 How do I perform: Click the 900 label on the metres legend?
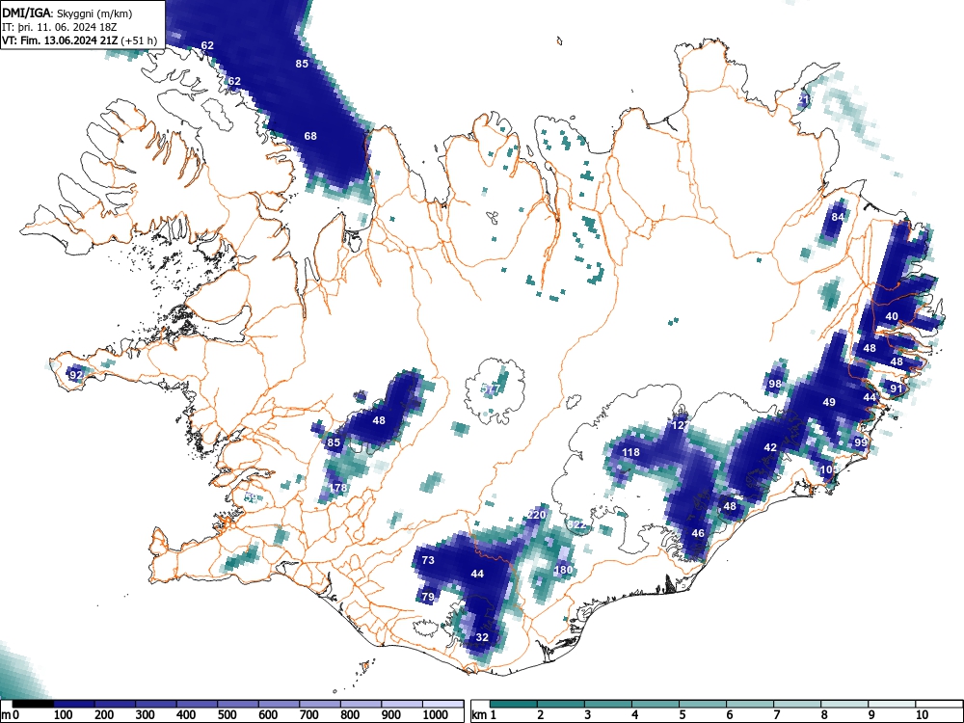pyautogui.click(x=391, y=715)
